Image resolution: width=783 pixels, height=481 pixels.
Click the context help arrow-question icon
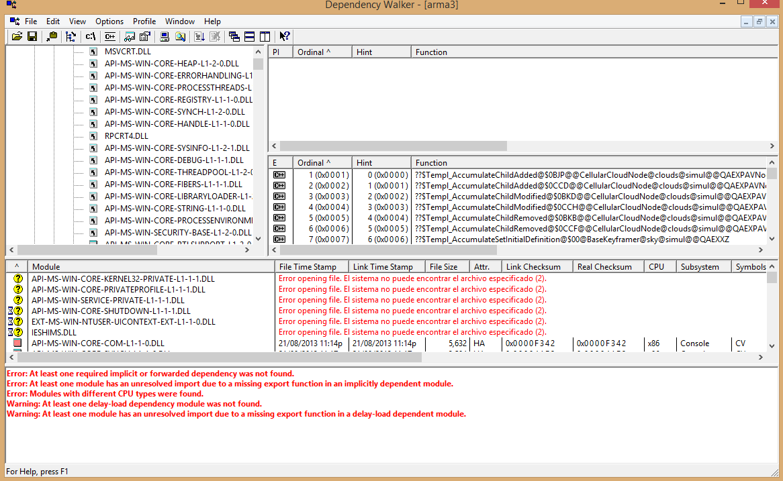[x=285, y=37]
